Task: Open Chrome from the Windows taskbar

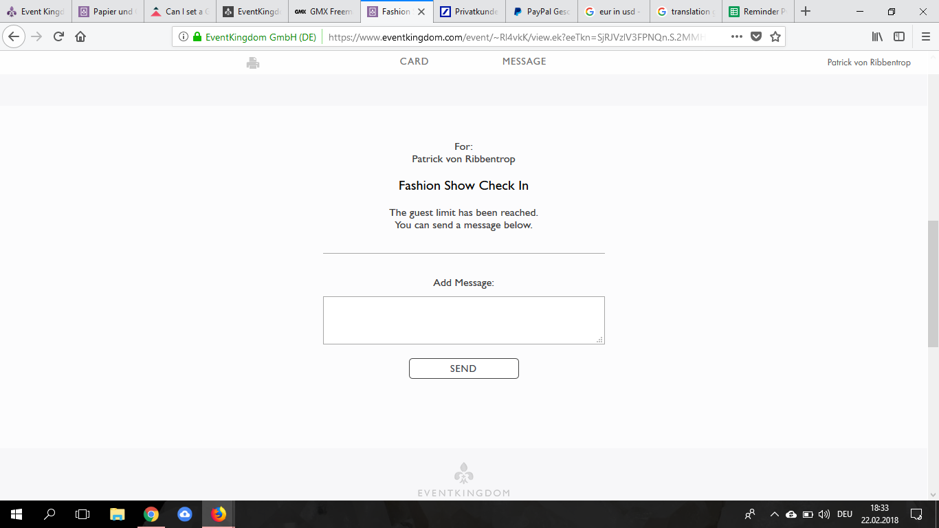Action: click(151, 514)
